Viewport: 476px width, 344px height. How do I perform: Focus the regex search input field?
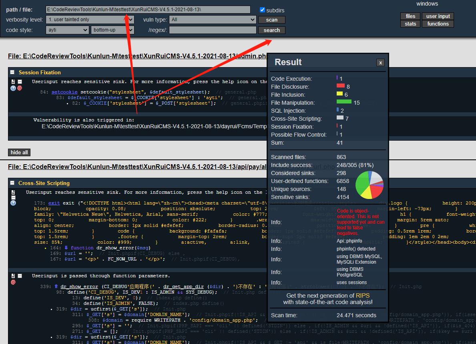213,30
